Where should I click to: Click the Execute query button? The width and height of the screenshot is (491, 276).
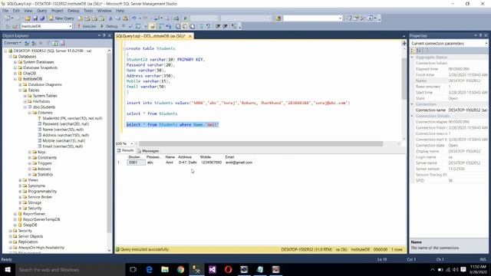click(x=87, y=26)
